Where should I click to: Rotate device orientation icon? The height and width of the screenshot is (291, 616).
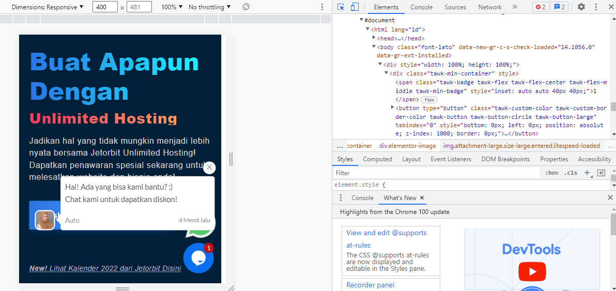click(x=246, y=7)
